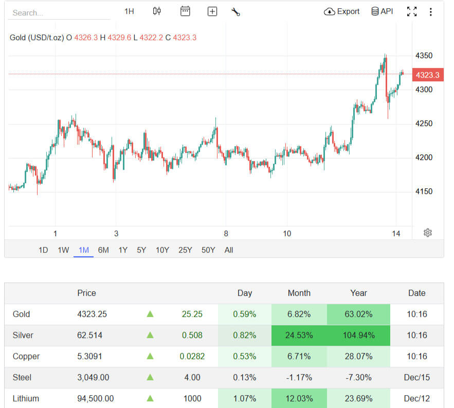This screenshot has width=454, height=408.
Task: Expand the 1H interval dropdown
Action: click(x=129, y=11)
